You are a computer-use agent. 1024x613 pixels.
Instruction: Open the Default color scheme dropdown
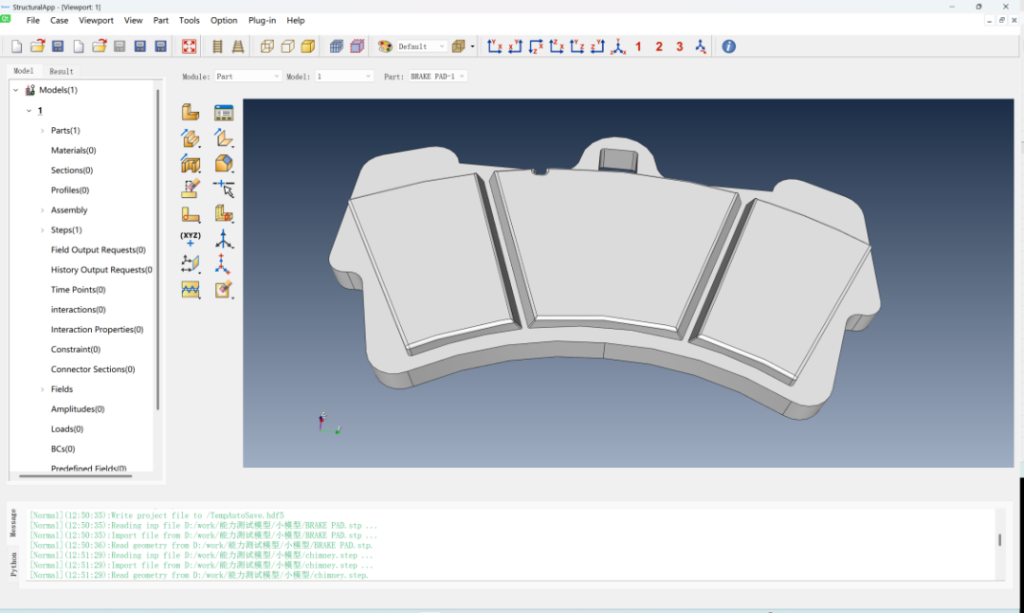(422, 46)
